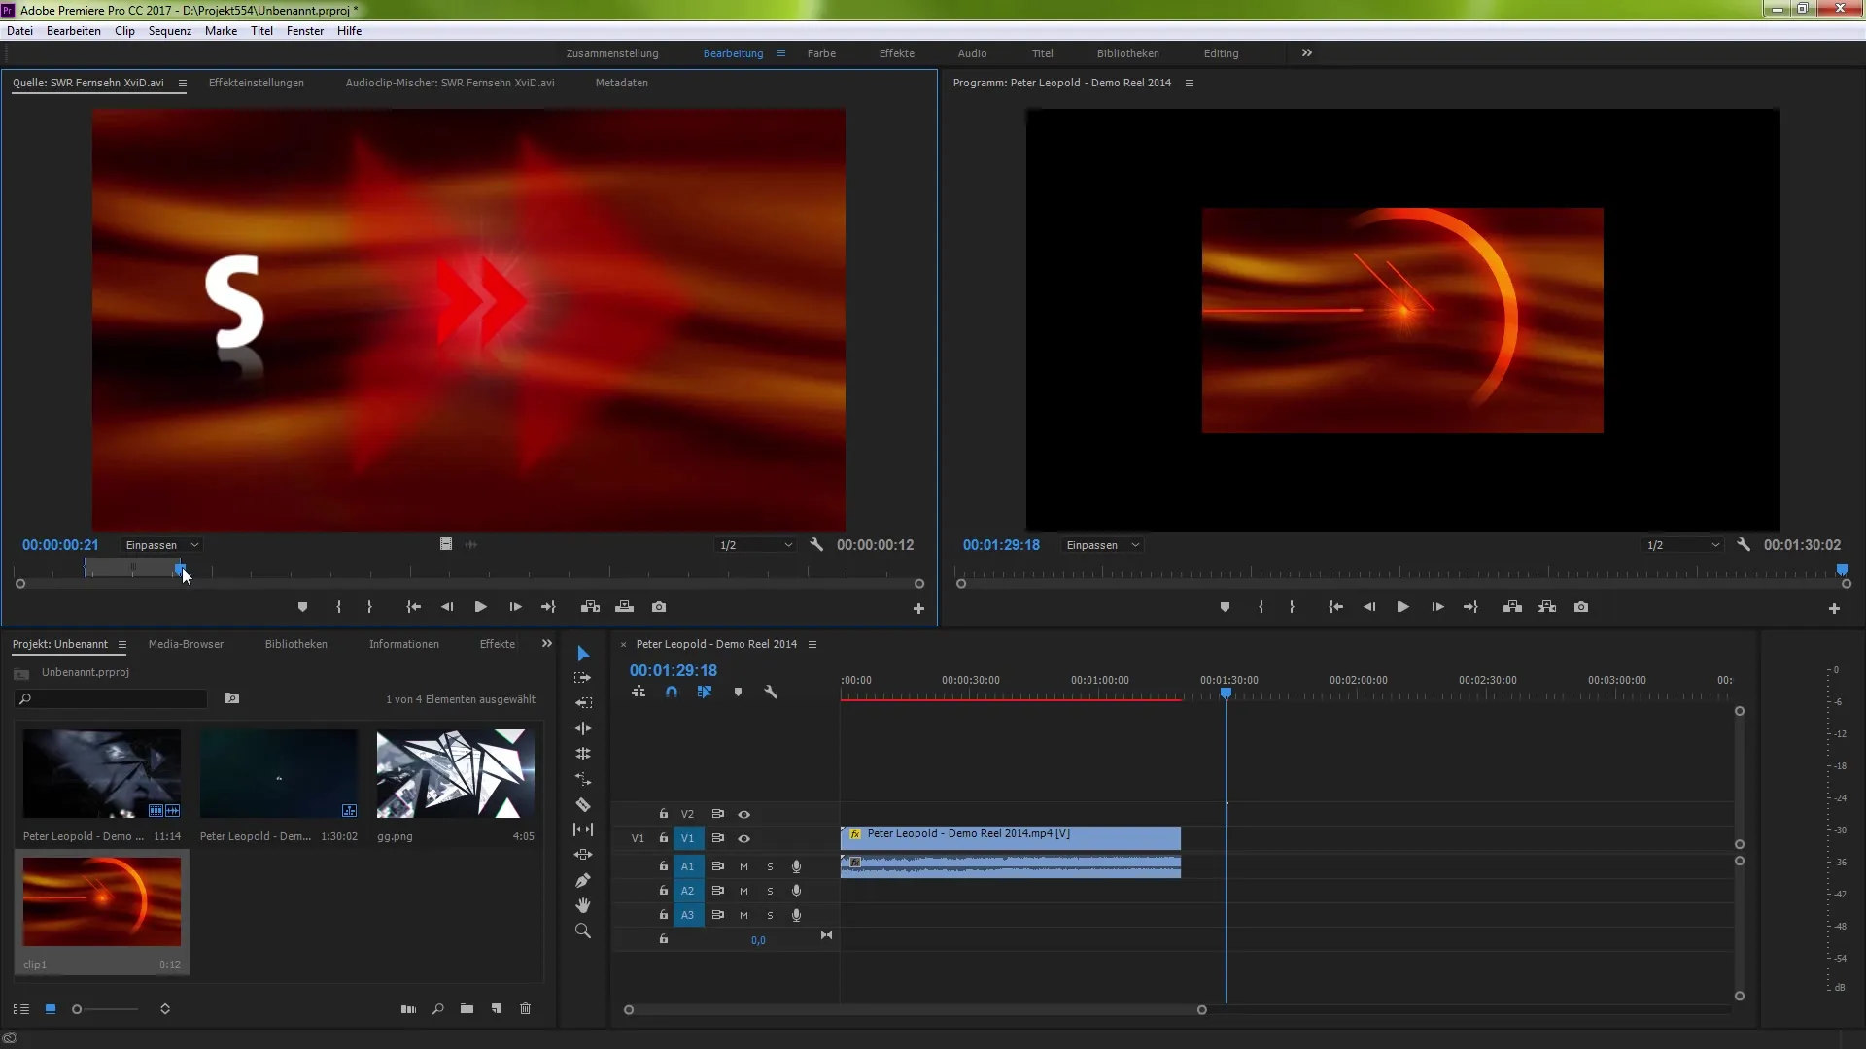Switch to Media-Browser tab
This screenshot has height=1049, width=1866.
tap(186, 644)
